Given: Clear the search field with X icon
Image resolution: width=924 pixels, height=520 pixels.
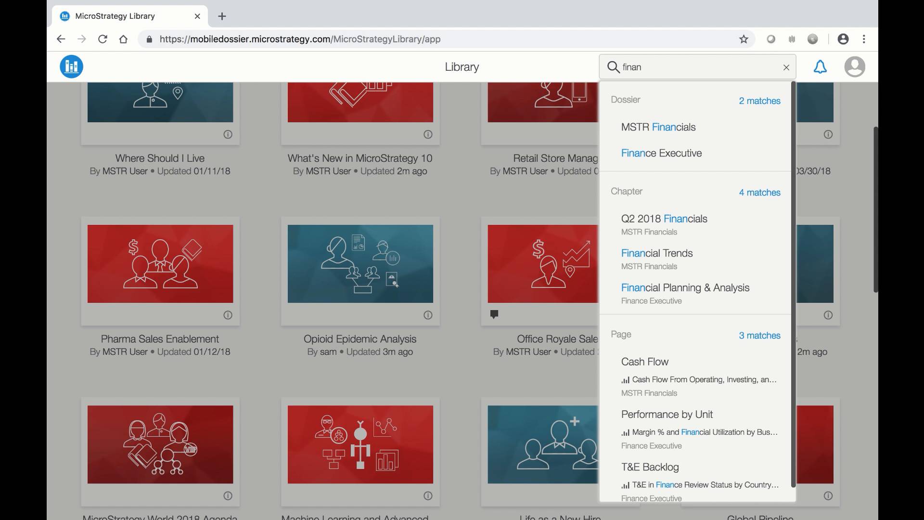Looking at the screenshot, I should (786, 67).
